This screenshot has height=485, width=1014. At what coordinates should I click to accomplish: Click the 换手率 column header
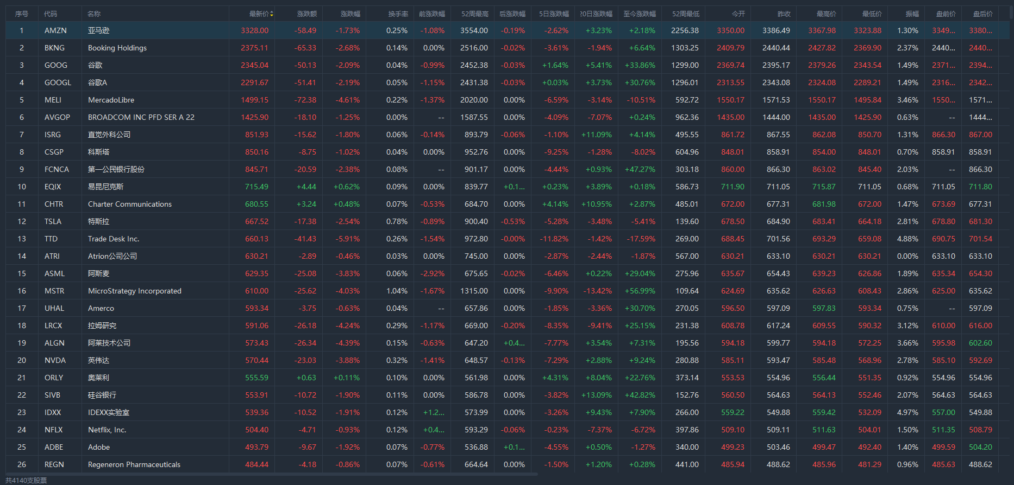coord(398,14)
